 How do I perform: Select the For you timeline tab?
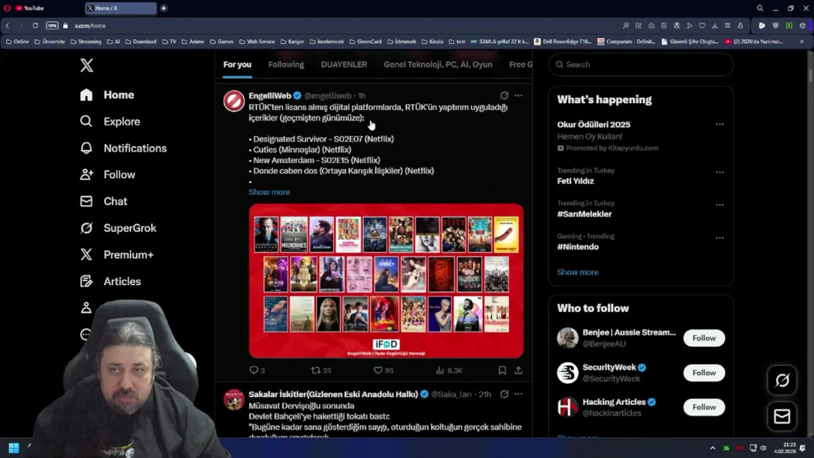(x=237, y=64)
